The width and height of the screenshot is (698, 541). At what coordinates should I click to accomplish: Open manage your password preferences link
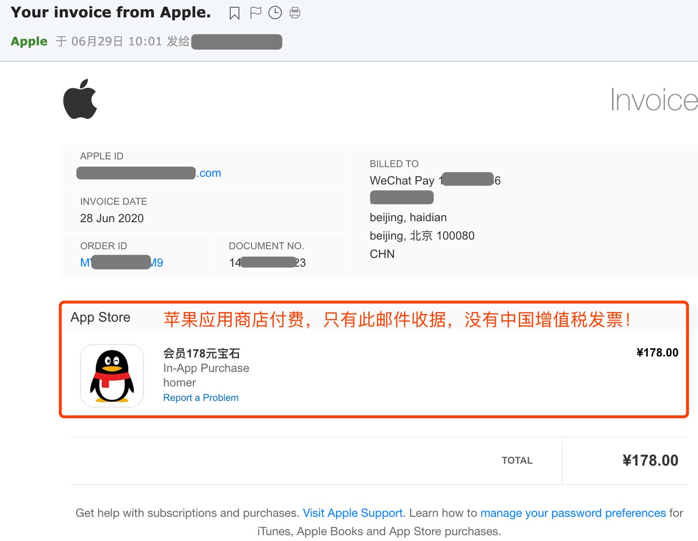click(x=573, y=513)
